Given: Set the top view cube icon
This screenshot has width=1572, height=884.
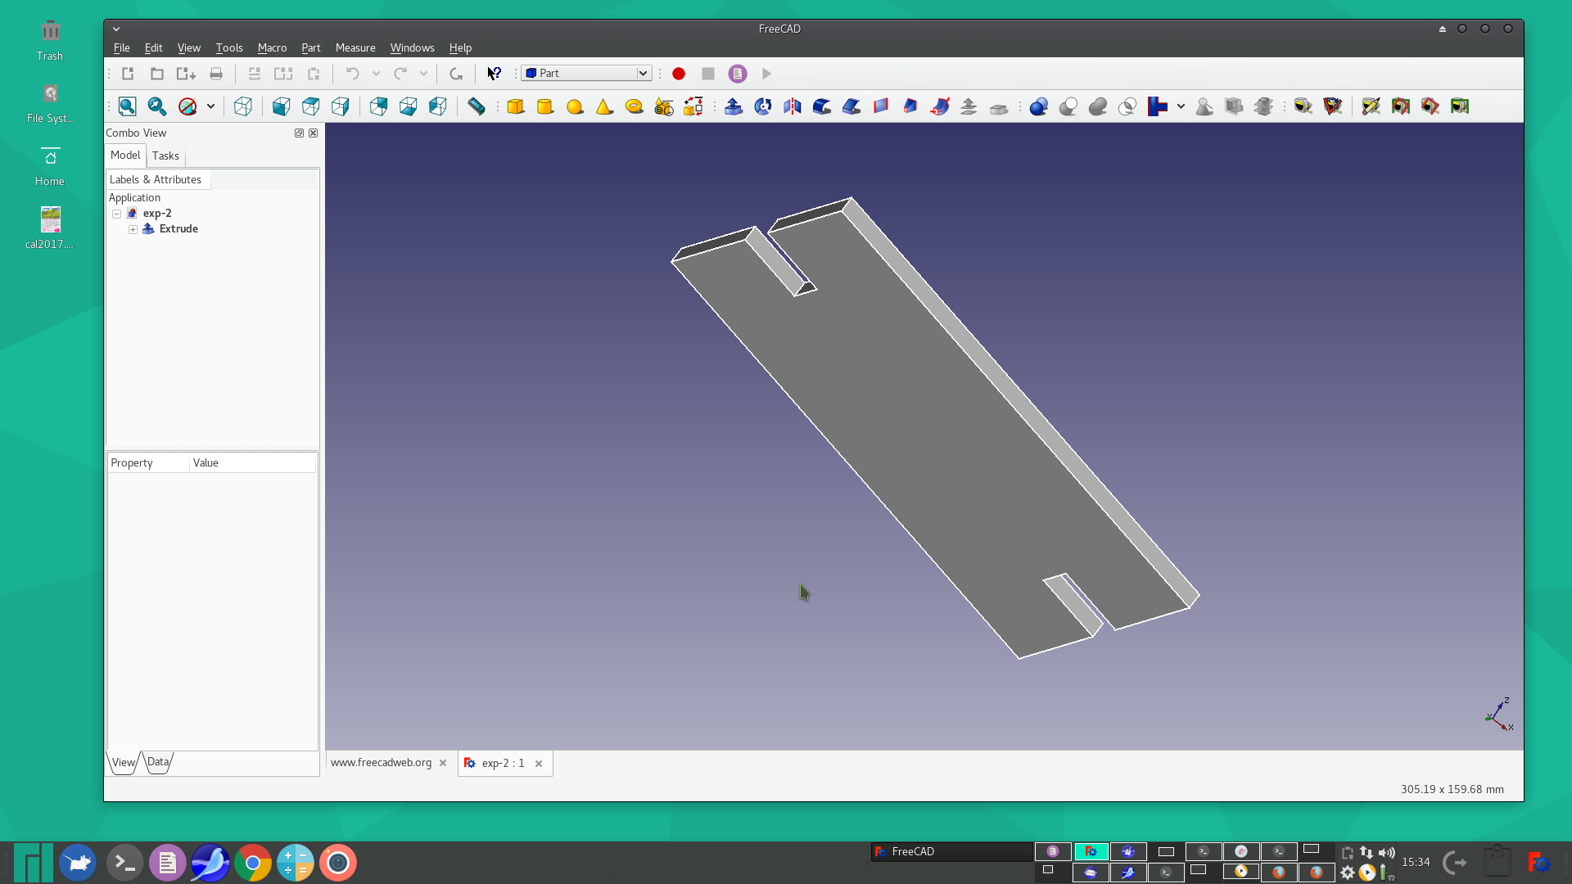Looking at the screenshot, I should click(x=311, y=106).
